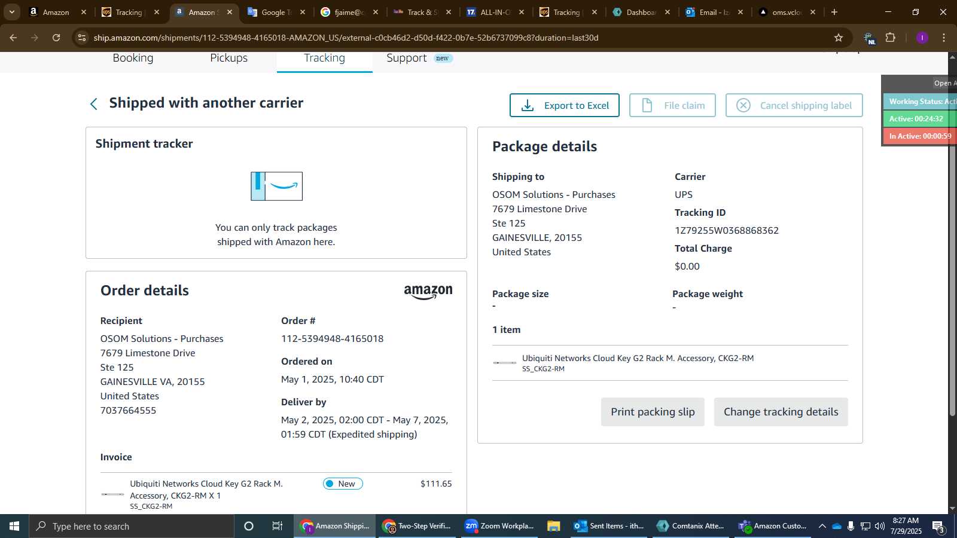957x538 pixels.
Task: Click the New status badge in invoice
Action: (x=343, y=484)
